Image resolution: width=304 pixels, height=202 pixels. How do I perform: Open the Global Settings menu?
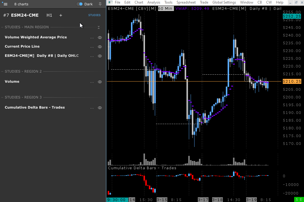(224, 2)
